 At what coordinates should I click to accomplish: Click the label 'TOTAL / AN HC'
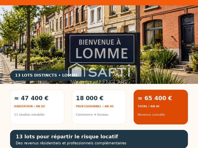149,106
